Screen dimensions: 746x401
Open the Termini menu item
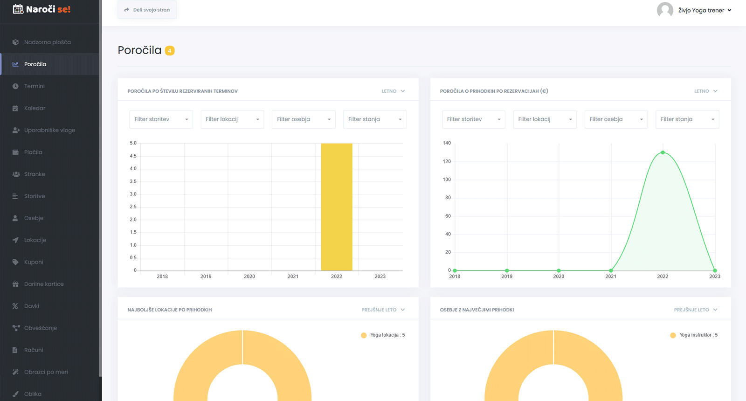[x=50, y=86]
